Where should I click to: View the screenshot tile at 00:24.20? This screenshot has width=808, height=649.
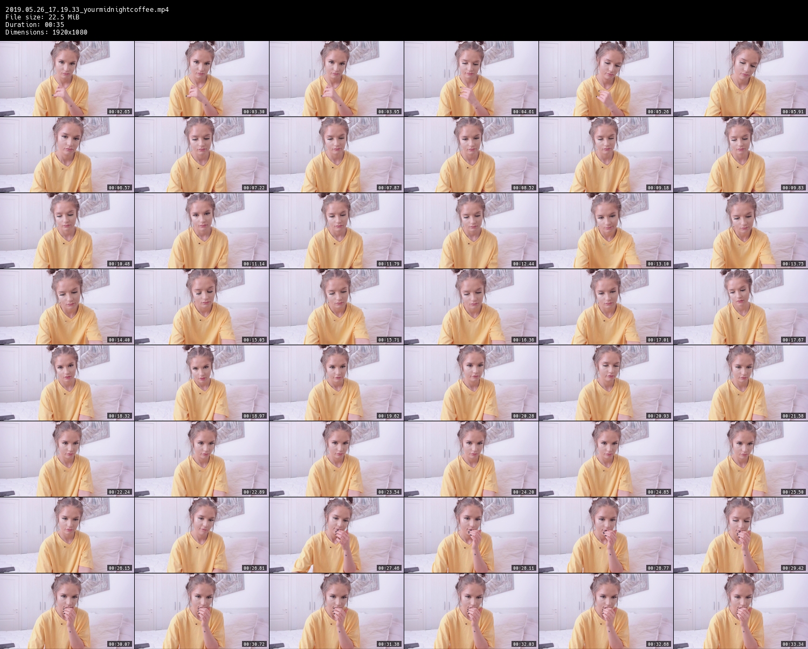click(x=471, y=459)
